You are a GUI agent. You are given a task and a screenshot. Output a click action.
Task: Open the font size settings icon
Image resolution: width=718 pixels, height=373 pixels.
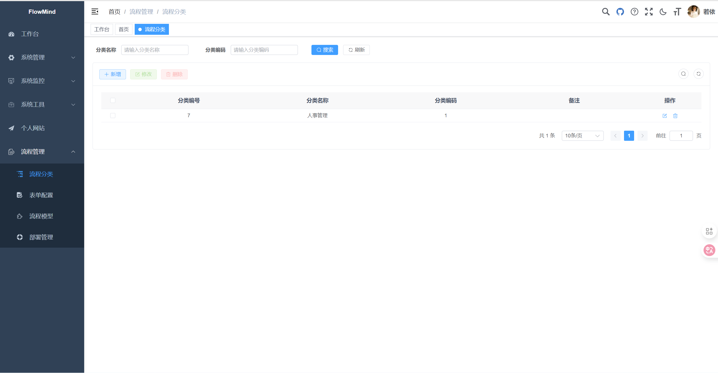coord(677,12)
